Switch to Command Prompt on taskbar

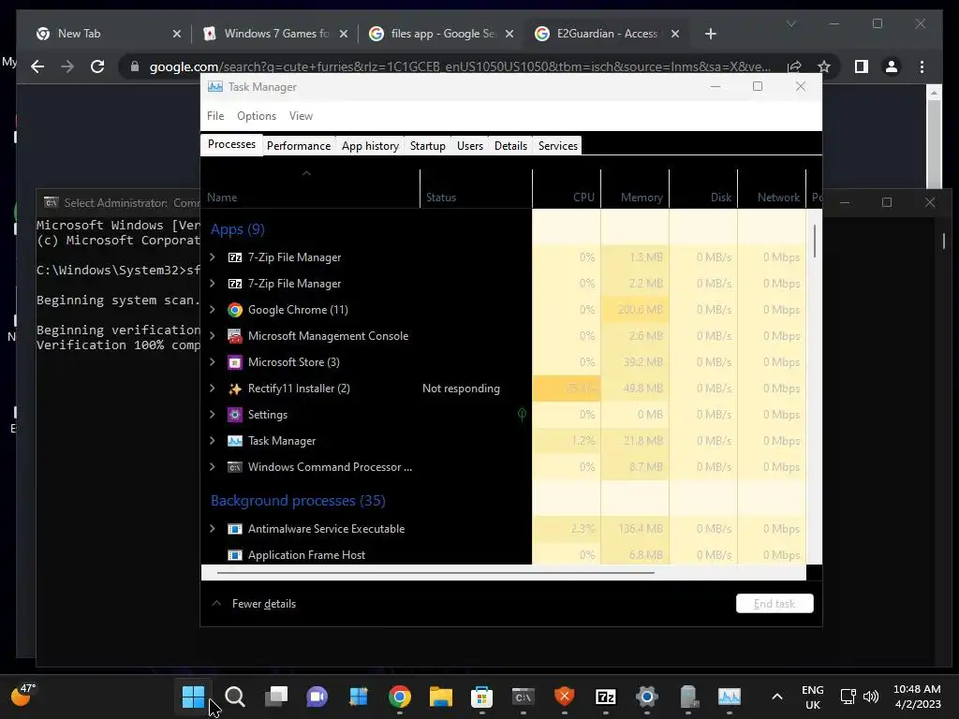coord(523,697)
